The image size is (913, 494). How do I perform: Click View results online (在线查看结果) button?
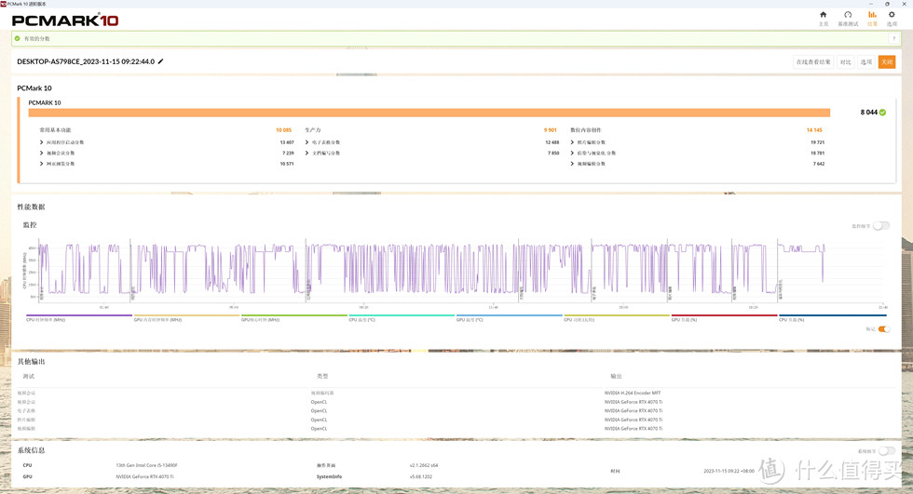pos(813,61)
